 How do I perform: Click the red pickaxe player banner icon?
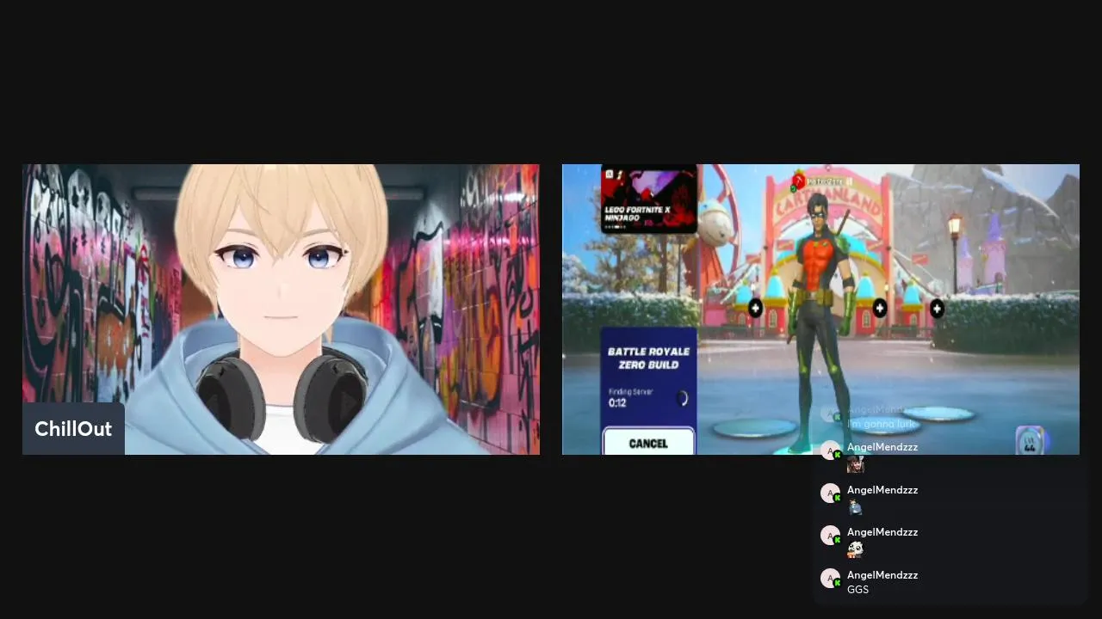(x=798, y=181)
